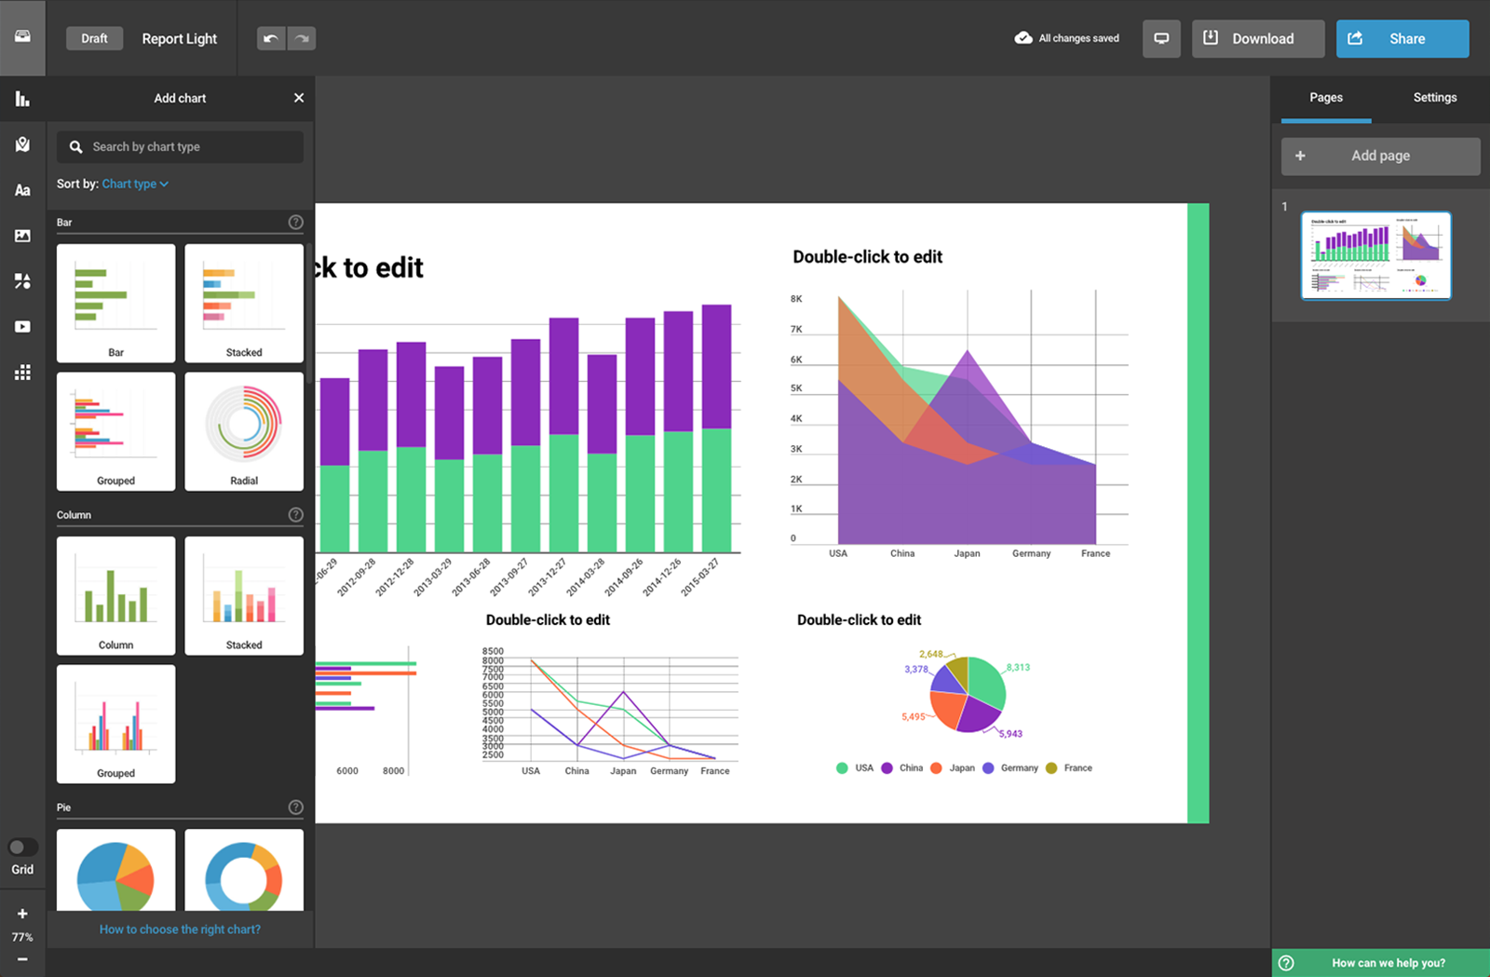Select the Grouped column chart type
The width and height of the screenshot is (1490, 977).
[115, 724]
